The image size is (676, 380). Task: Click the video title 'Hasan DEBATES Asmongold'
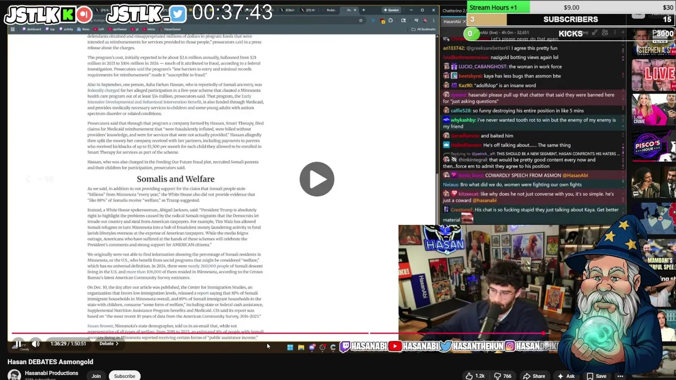point(50,362)
